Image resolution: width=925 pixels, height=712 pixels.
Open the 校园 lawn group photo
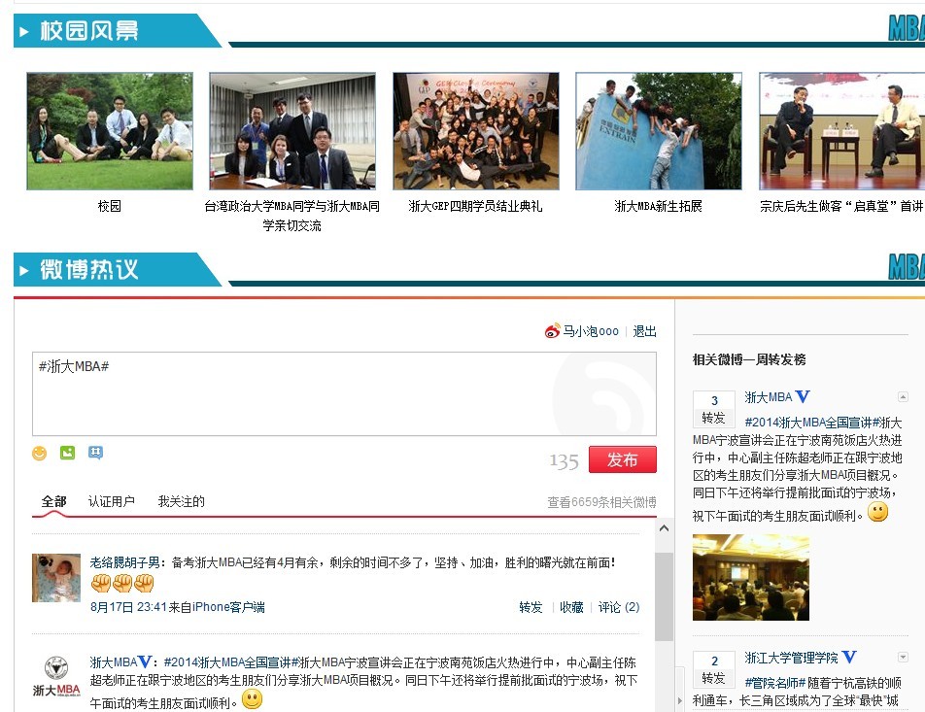[110, 131]
